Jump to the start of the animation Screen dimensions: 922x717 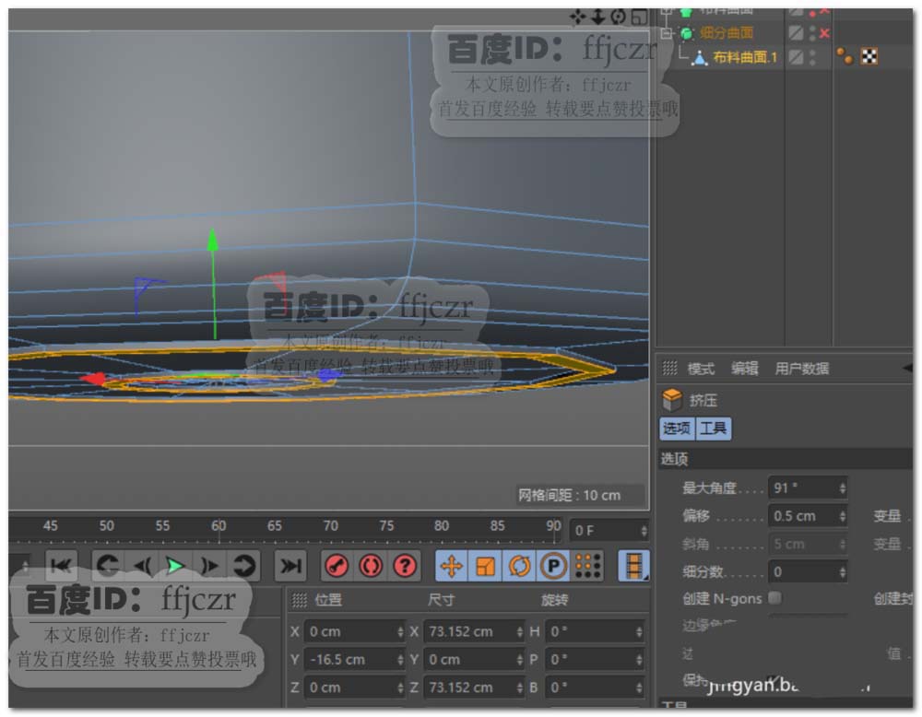61,566
